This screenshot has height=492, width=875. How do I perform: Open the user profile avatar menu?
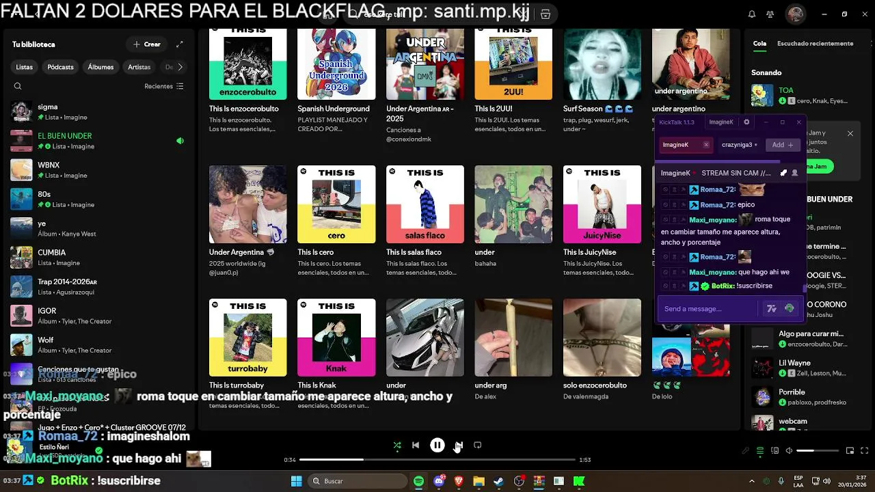click(795, 14)
